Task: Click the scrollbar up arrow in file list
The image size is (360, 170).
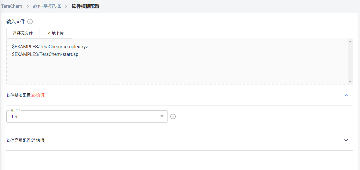Action: point(350,41)
